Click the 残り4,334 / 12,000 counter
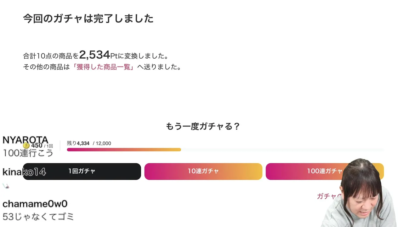This screenshot has height=227, width=403. click(x=89, y=143)
